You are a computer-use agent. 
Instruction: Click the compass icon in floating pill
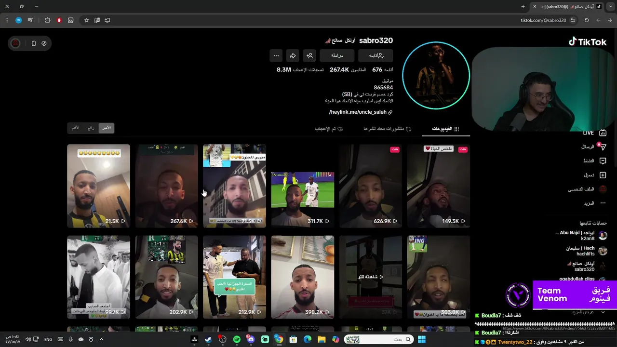pos(44,43)
